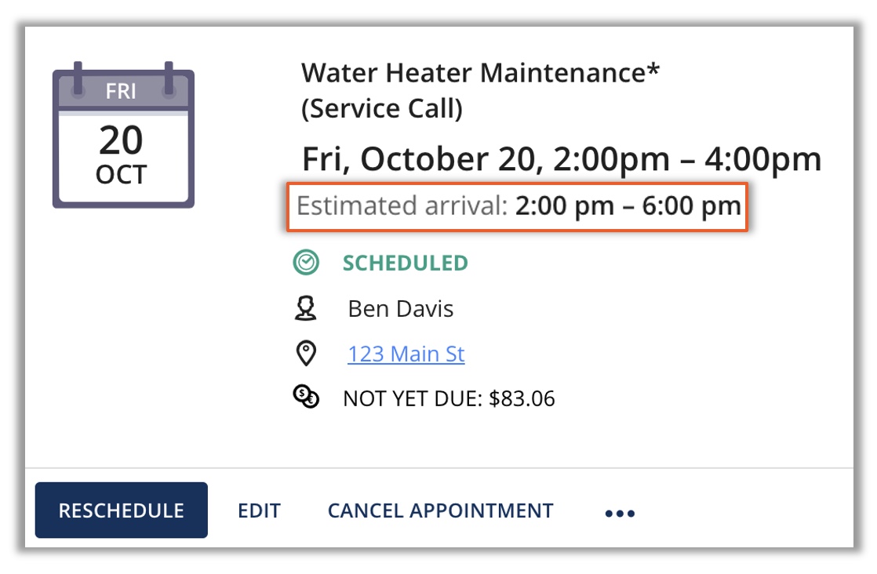Click the 2:00 pm – 6:00 pm arrival window
This screenshot has height=574, width=877.
tap(628, 206)
